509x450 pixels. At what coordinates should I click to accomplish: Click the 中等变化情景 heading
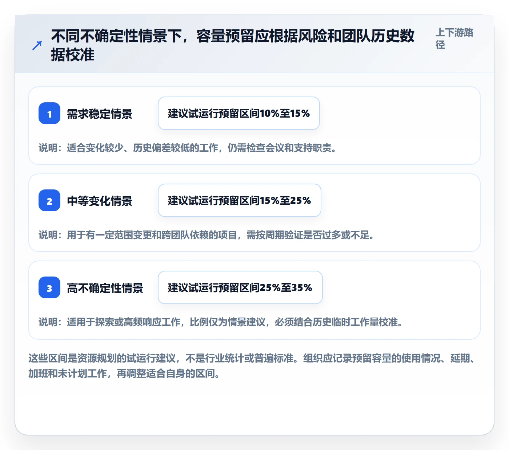click(x=100, y=201)
